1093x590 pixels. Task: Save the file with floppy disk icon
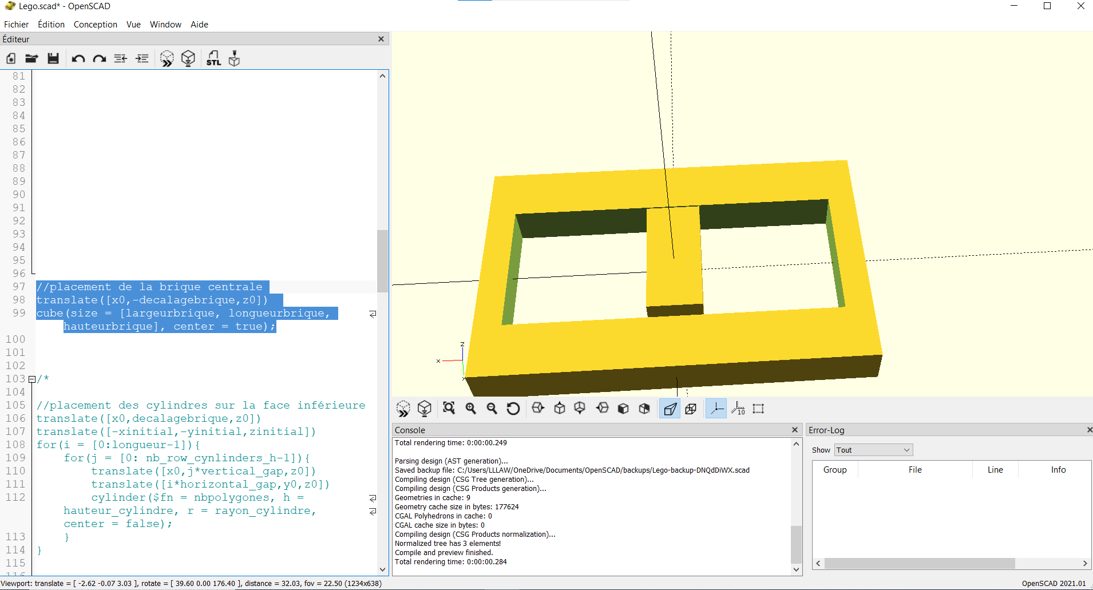[53, 58]
